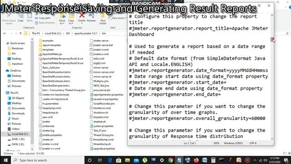The image size is (291, 164).
Task: Click the search magnifier icon in Explorer
Action: pyautogui.click(x=287, y=33)
